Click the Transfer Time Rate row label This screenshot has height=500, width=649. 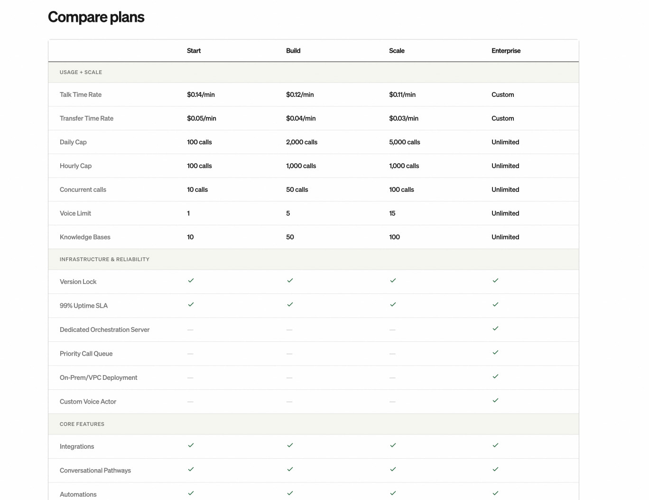pyautogui.click(x=86, y=118)
